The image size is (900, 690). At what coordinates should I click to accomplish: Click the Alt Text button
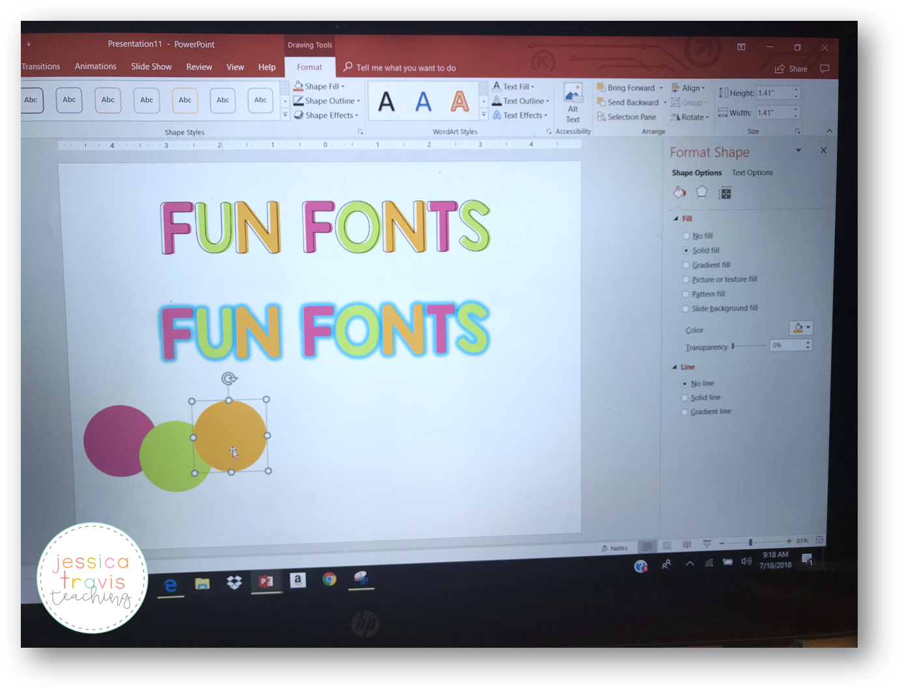pyautogui.click(x=573, y=103)
